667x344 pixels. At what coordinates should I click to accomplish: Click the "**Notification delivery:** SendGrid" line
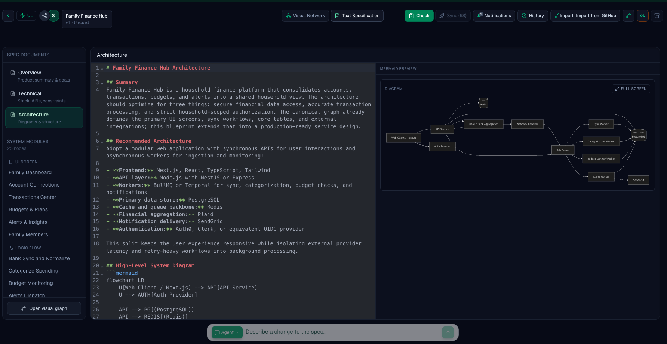coord(165,221)
